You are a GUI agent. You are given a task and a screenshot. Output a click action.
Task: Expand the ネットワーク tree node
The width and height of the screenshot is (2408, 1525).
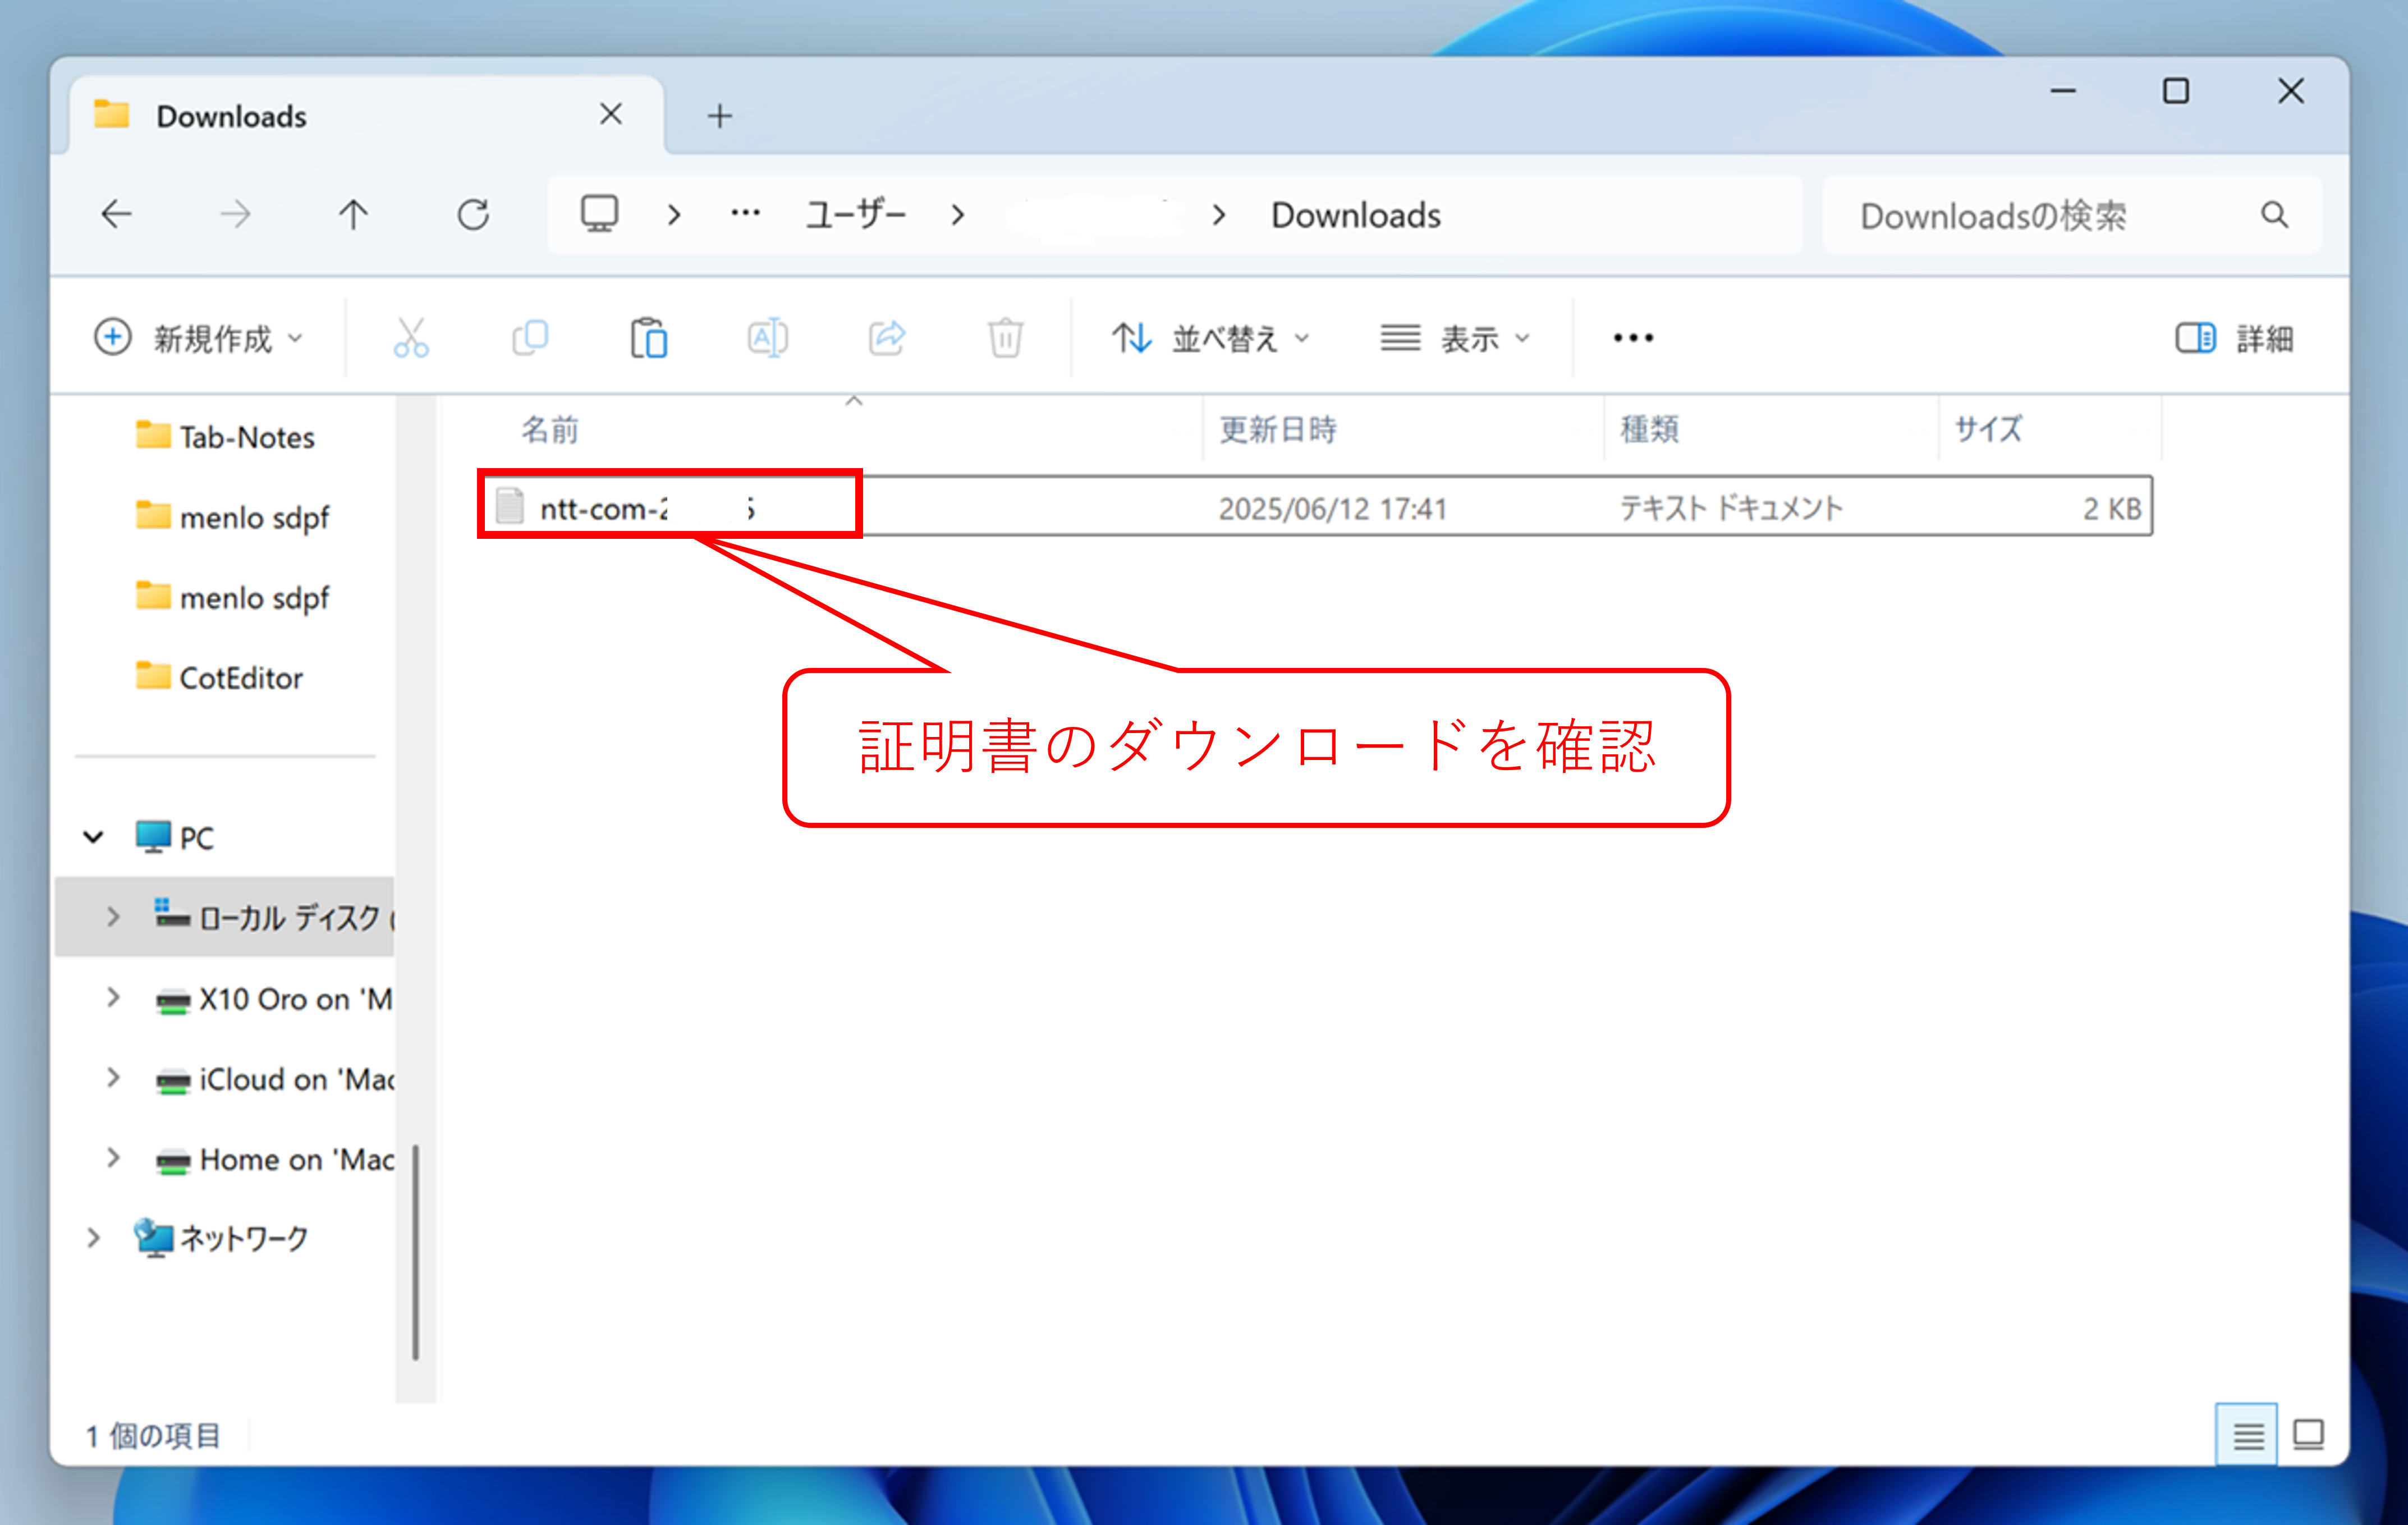(x=93, y=1237)
